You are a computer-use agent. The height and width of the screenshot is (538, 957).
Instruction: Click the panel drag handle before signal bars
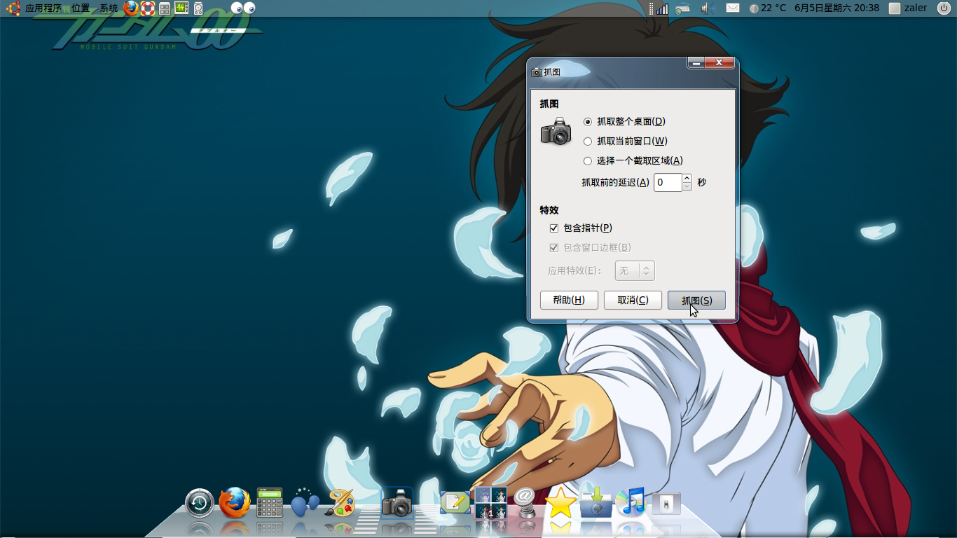[x=651, y=8]
